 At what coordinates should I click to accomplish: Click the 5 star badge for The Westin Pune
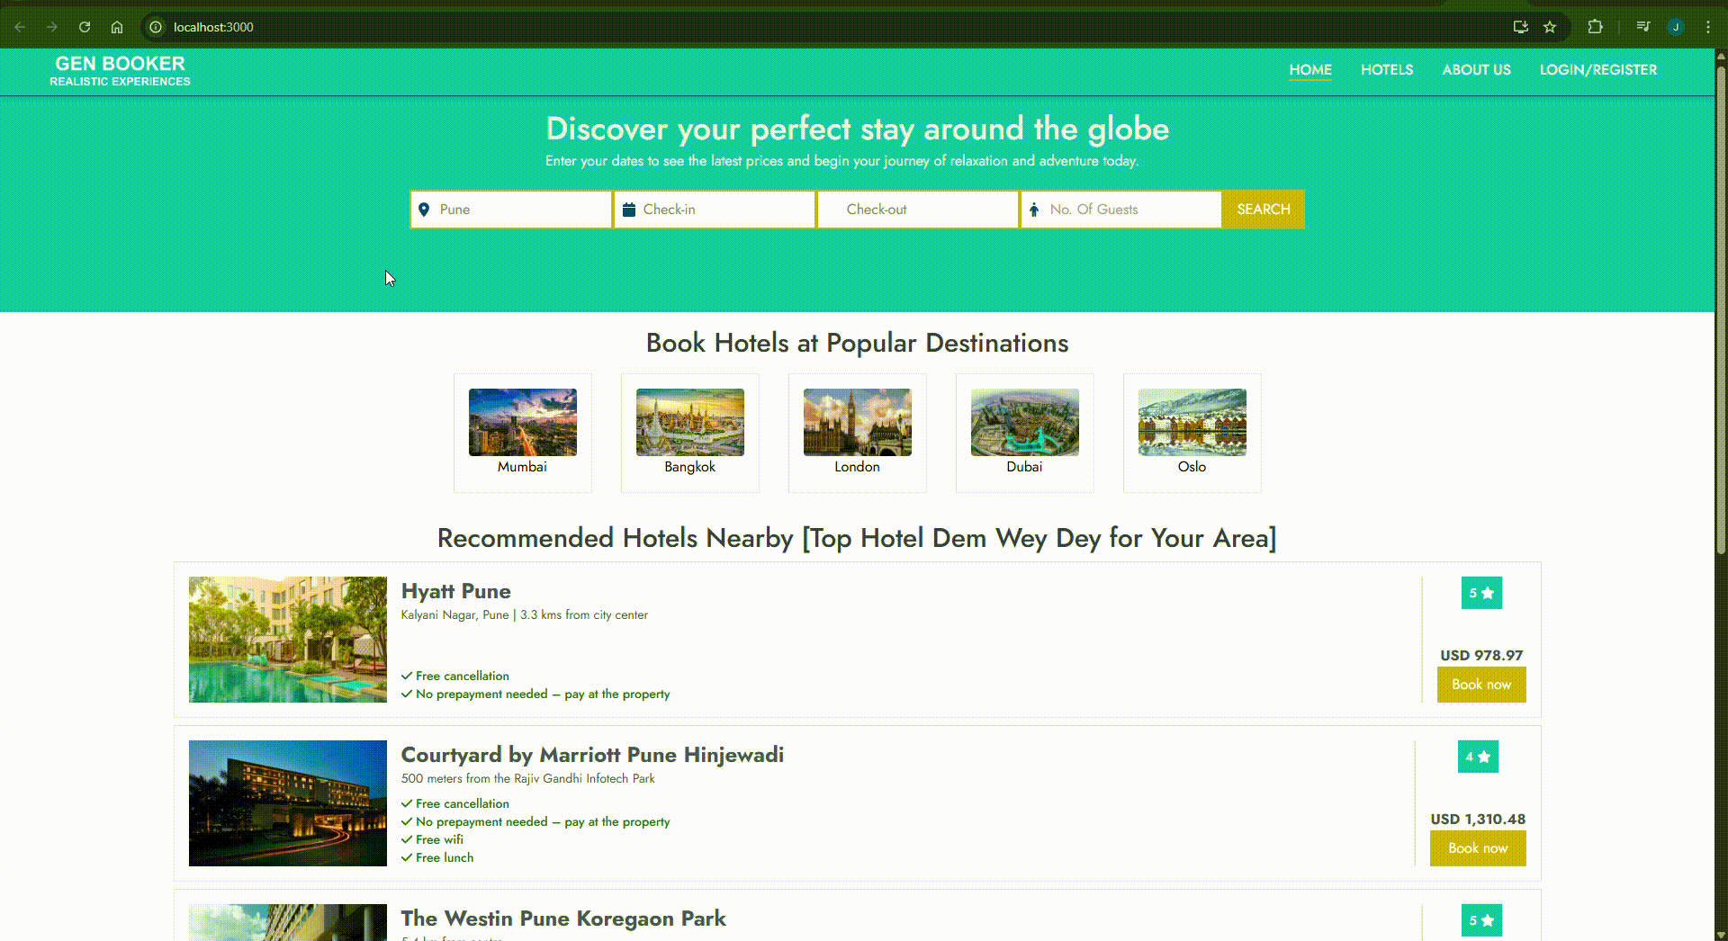[x=1481, y=920]
